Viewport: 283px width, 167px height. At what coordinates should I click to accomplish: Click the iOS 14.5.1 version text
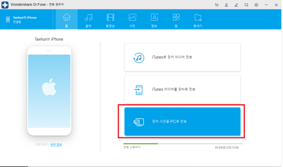(42, 144)
